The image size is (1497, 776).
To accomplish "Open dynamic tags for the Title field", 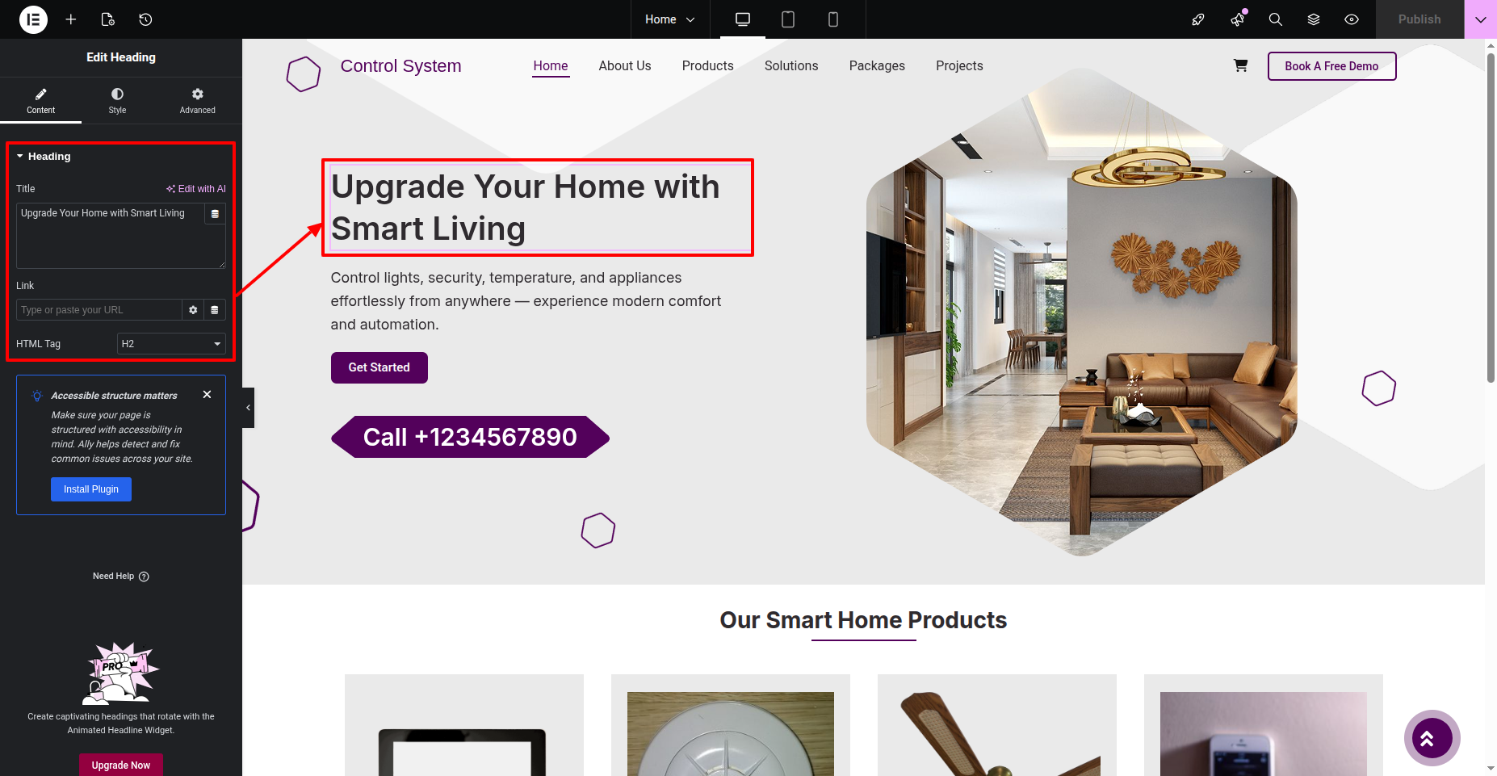I will [215, 214].
